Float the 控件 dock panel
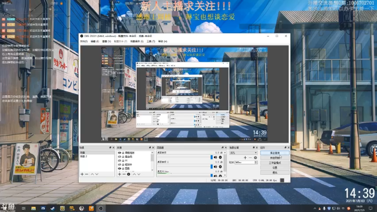This screenshot has height=212, width=377. point(285,147)
